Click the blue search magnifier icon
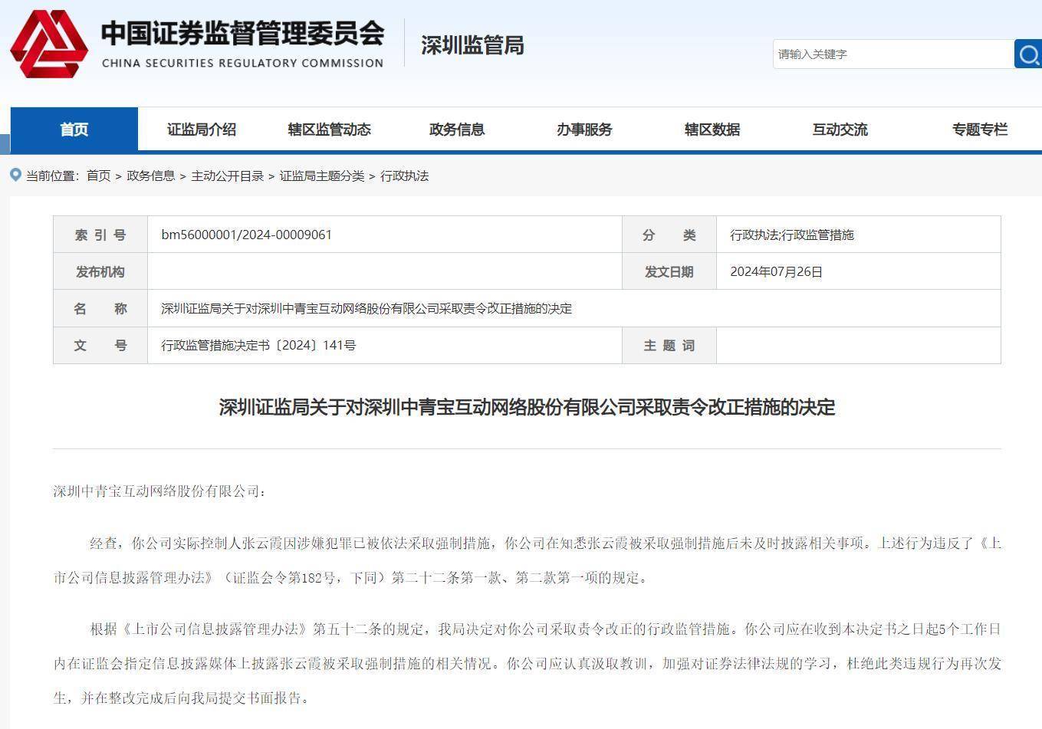The image size is (1042, 729). click(x=1028, y=54)
